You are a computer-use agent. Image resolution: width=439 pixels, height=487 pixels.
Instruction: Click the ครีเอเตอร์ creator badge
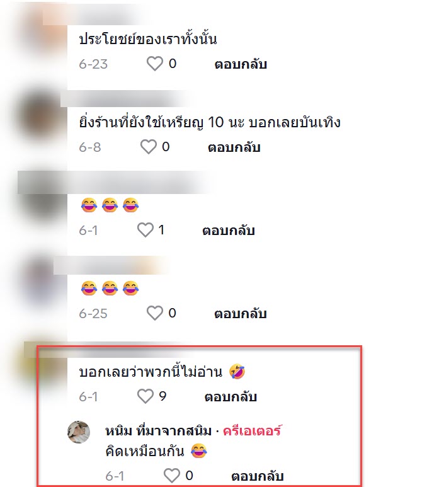point(252,431)
